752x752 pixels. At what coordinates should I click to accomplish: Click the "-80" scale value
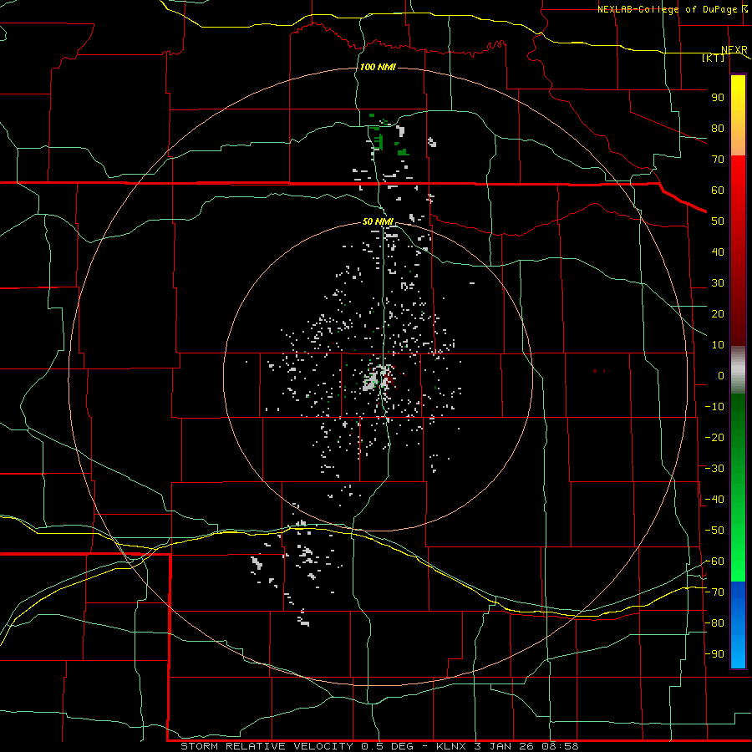[x=714, y=623]
